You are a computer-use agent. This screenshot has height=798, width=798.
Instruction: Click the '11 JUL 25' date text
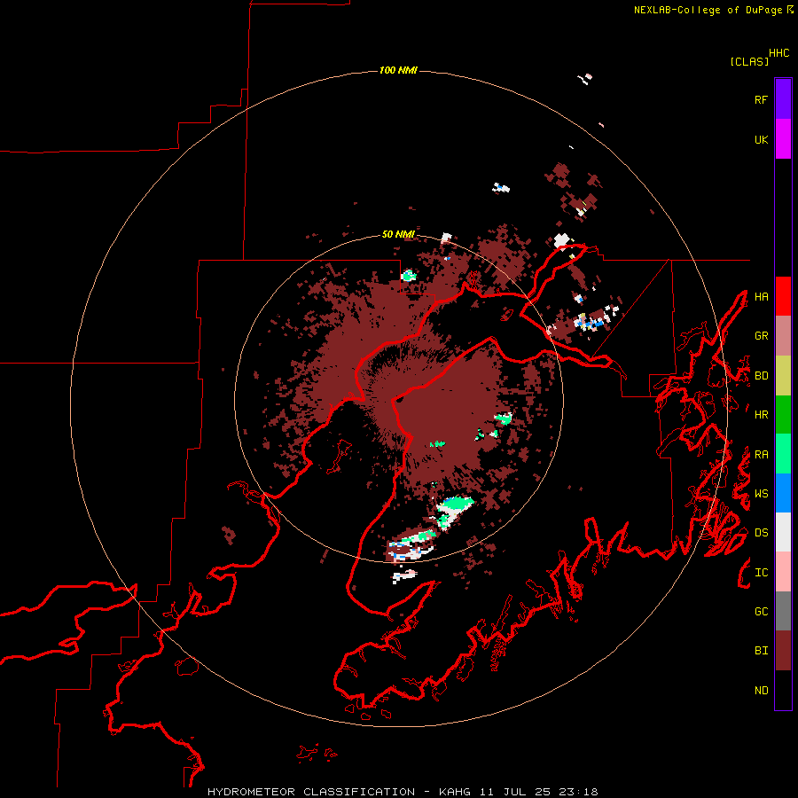tap(516, 792)
